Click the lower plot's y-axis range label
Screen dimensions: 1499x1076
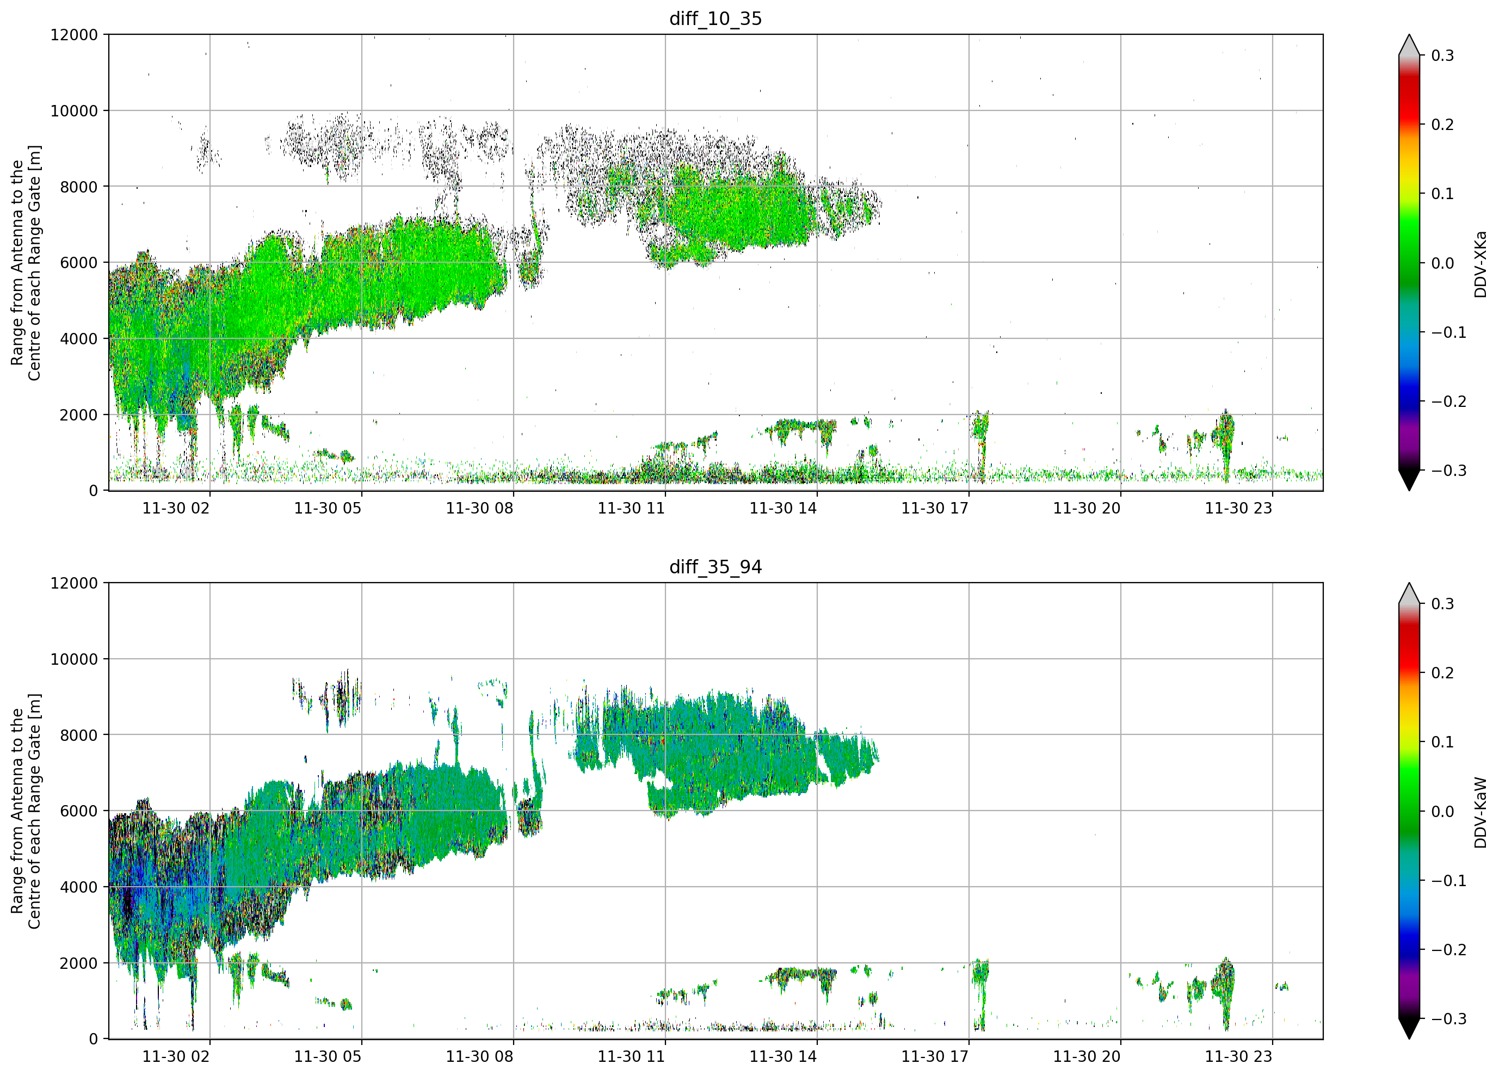pyautogui.click(x=26, y=812)
